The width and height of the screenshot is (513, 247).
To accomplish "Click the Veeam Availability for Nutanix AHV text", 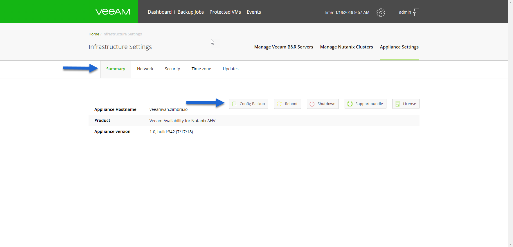I will (x=182, y=121).
